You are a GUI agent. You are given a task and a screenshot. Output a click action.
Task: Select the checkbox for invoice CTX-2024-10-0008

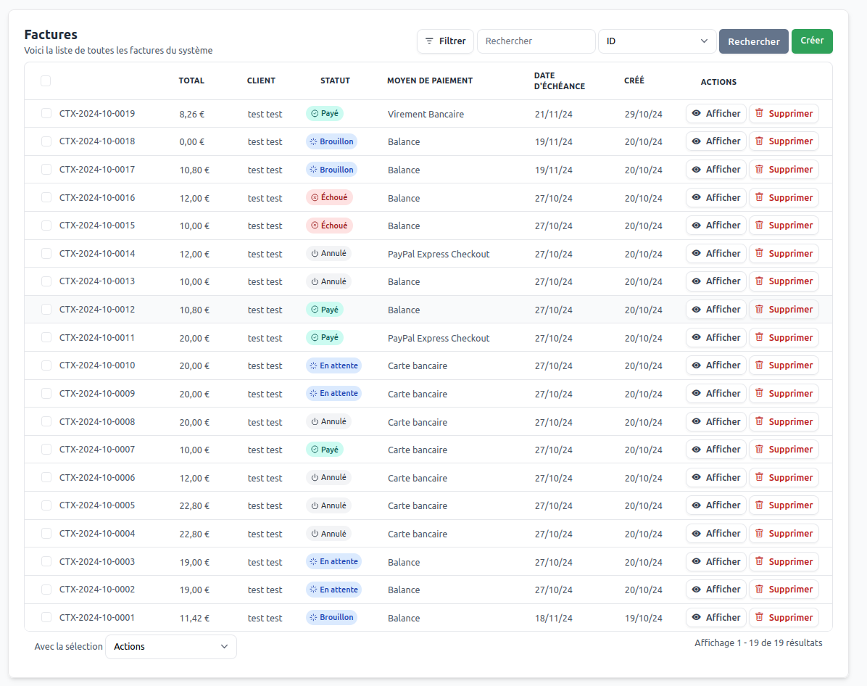coord(46,422)
